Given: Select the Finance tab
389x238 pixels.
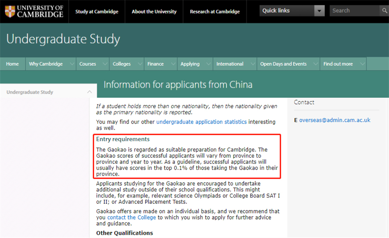Looking at the screenshot, I should point(155,64).
